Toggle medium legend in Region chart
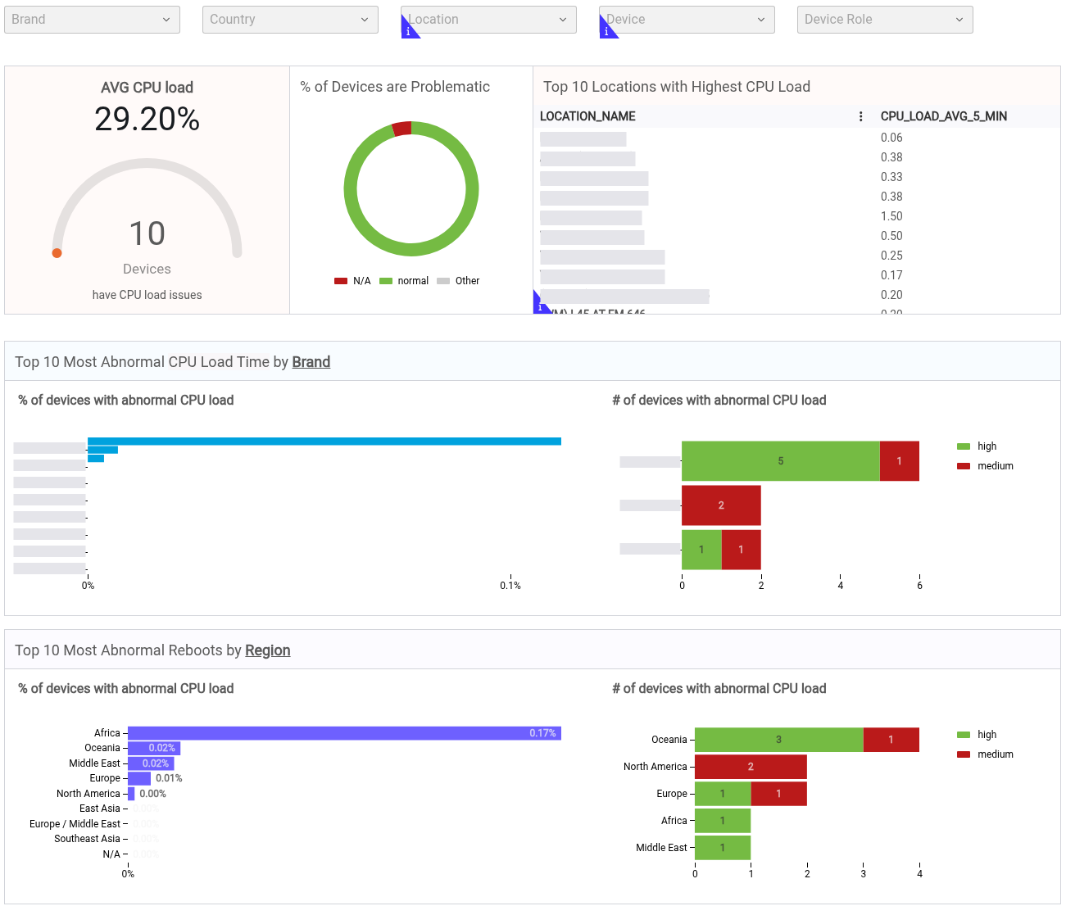The width and height of the screenshot is (1066, 906). coord(985,754)
